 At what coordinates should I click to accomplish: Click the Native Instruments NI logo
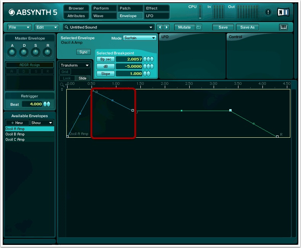coord(283,12)
